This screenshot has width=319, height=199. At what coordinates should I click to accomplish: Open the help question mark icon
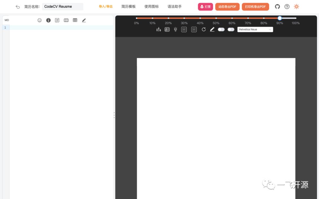point(287,7)
